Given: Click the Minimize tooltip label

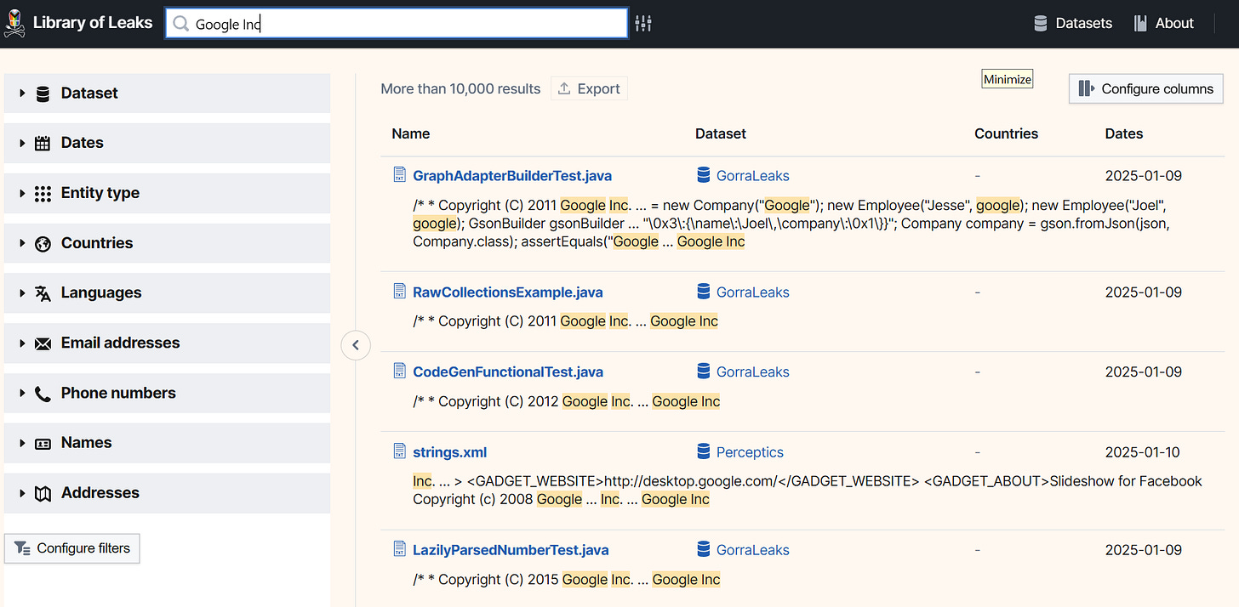Looking at the screenshot, I should tap(1008, 79).
